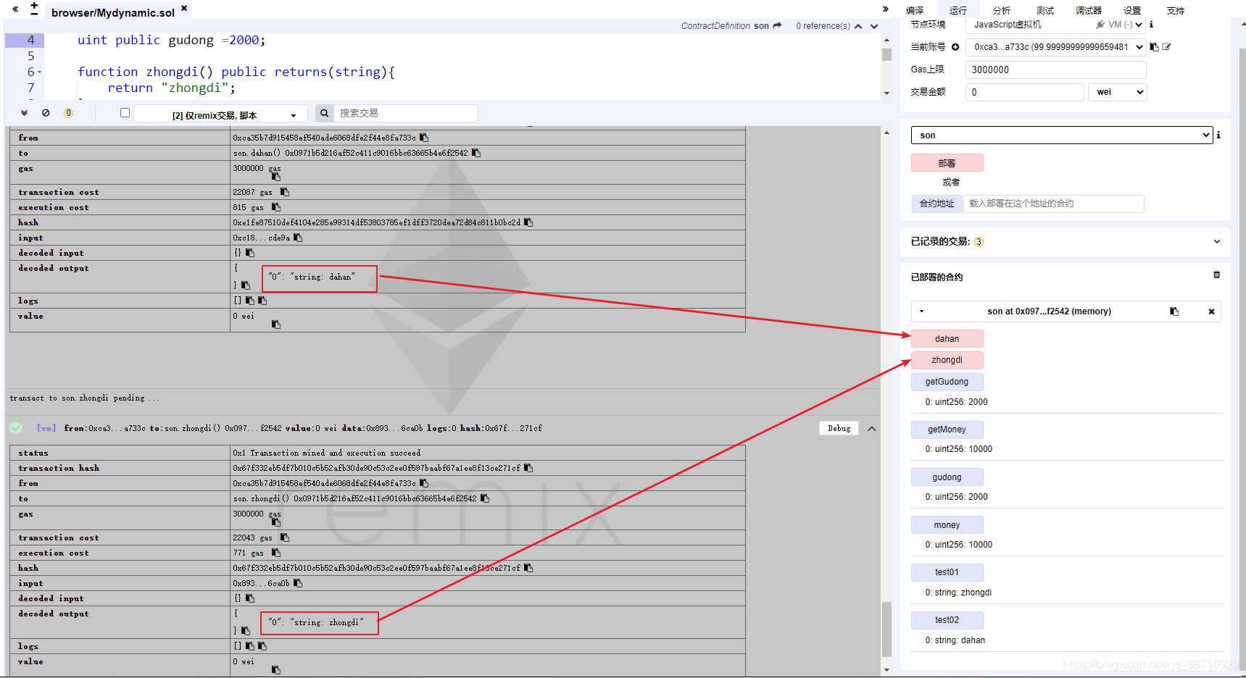
Task: Collapse the left panel with double chevron
Action: tap(15, 9)
